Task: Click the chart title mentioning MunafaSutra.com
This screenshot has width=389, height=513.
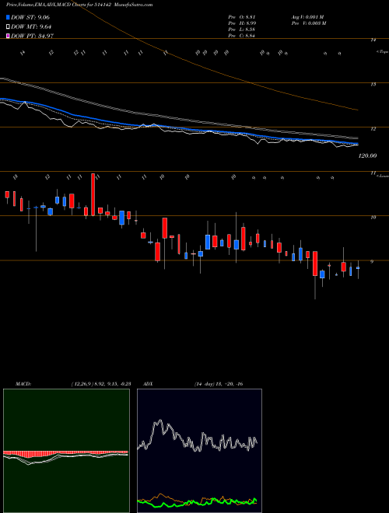Action: tap(79, 5)
